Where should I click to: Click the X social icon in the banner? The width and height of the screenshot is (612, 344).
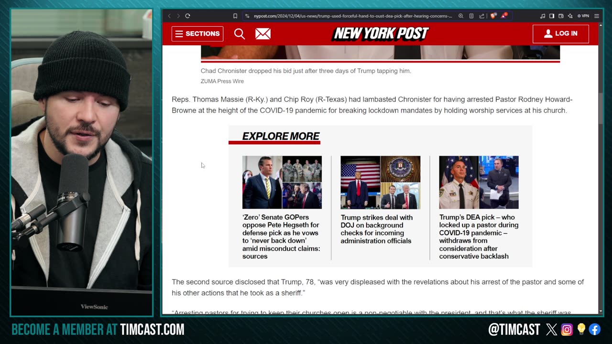click(551, 329)
